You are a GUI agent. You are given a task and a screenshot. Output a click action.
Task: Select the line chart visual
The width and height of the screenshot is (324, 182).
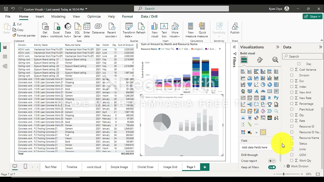(x=243, y=78)
